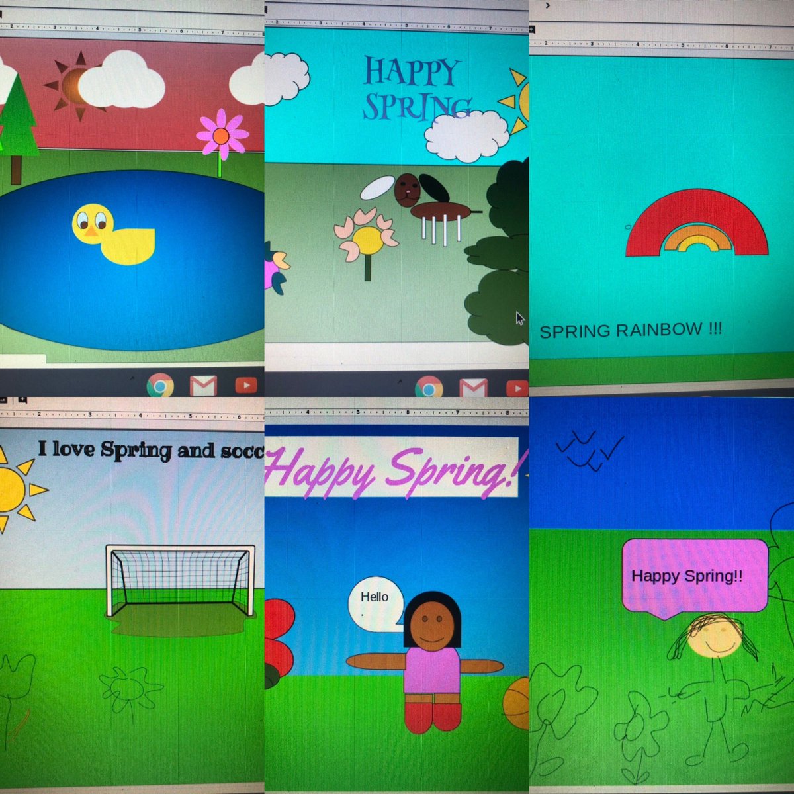
Task: Select the yellow duck shape on the pond
Action: 112,234
